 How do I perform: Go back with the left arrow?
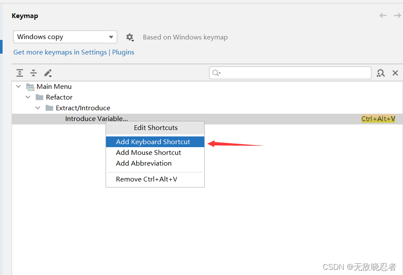coord(383,16)
